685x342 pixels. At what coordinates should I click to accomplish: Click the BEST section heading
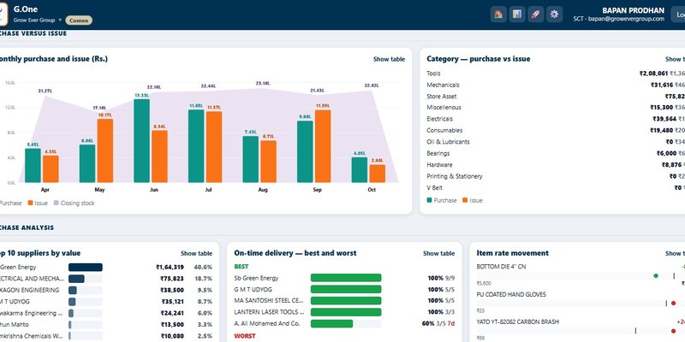[241, 267]
